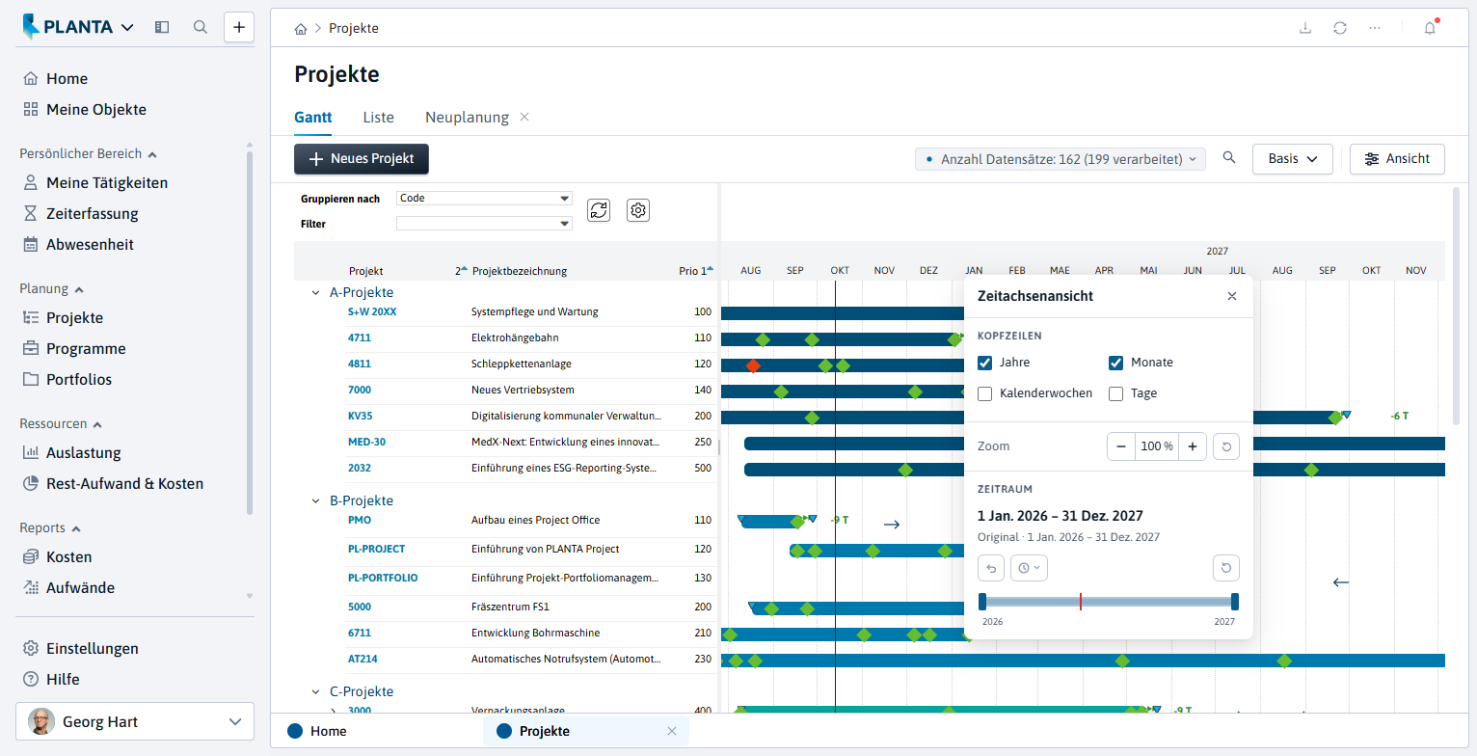Close the Neuplanung tab

[524, 117]
